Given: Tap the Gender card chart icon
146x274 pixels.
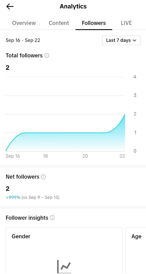Looking at the screenshot, I should point(64,267).
